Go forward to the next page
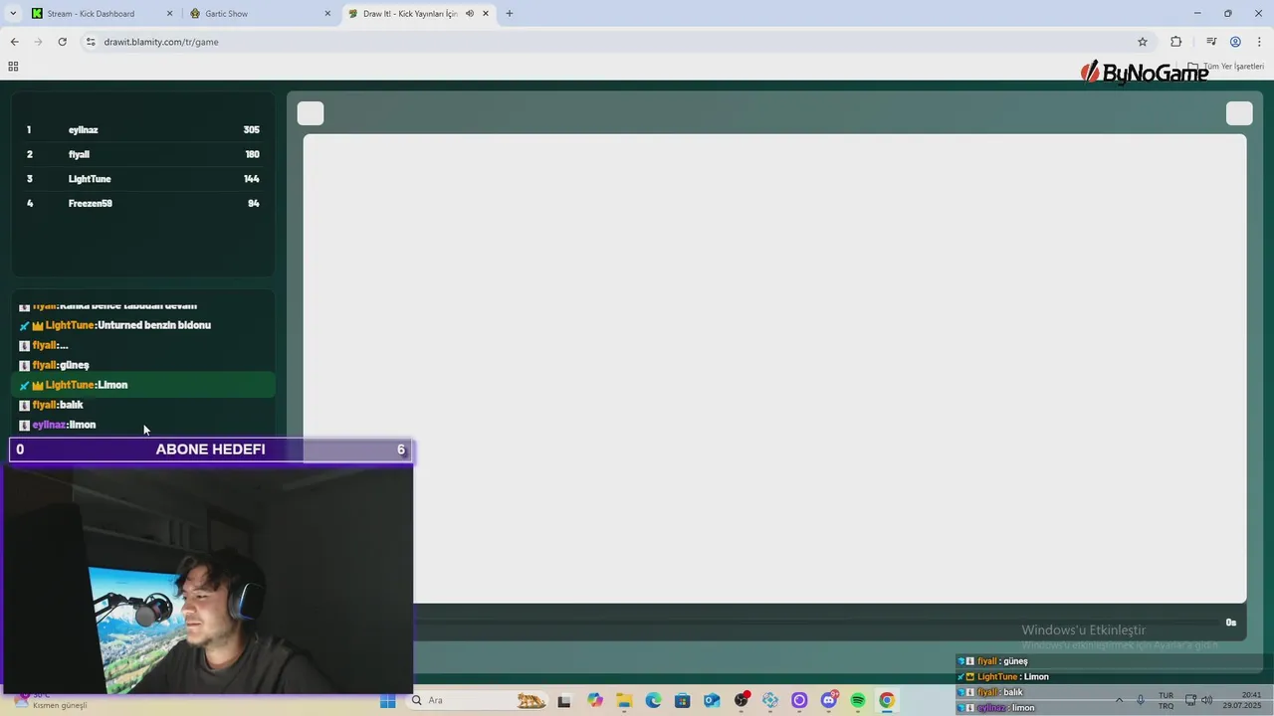Image resolution: width=1274 pixels, height=716 pixels. pyautogui.click(x=38, y=42)
